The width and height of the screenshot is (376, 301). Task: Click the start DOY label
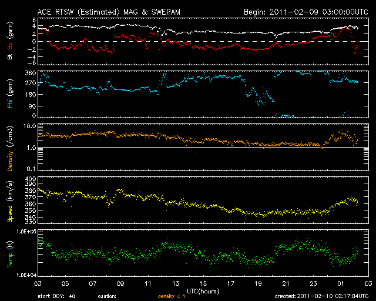pos(56,296)
